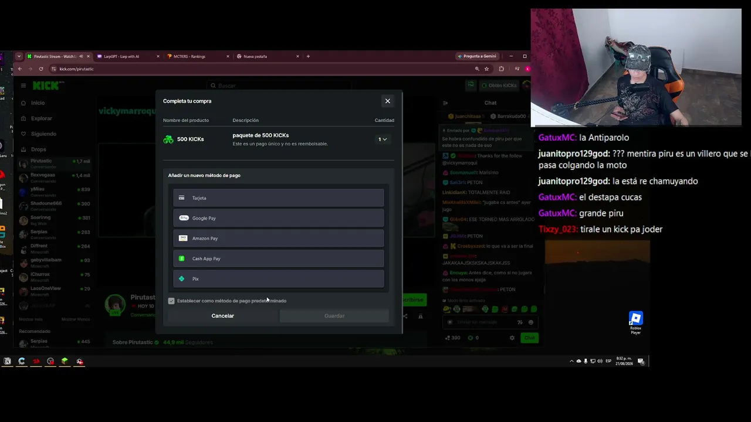Switch to the Nueva pestaña tab
Image resolution: width=751 pixels, height=422 pixels.
tap(255, 56)
